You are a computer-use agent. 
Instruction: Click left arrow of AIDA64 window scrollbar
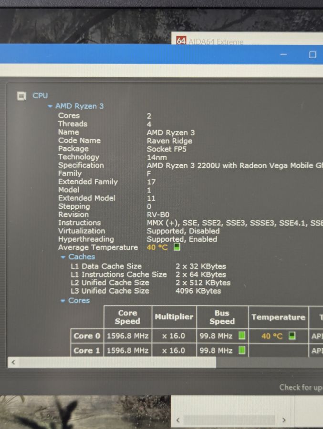tap(178, 419)
